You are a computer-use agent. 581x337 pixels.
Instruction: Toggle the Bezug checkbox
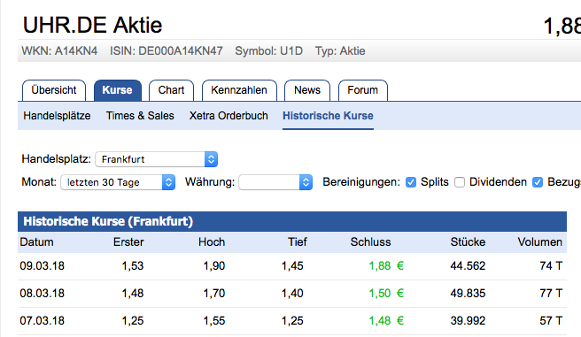pos(538,182)
